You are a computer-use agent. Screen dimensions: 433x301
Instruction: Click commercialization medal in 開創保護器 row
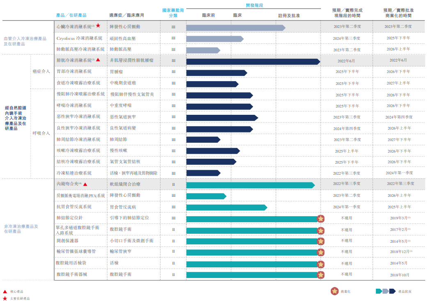point(321,242)
